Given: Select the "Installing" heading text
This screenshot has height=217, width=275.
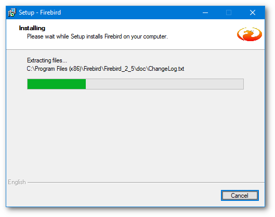Looking at the screenshot, I should (32, 28).
